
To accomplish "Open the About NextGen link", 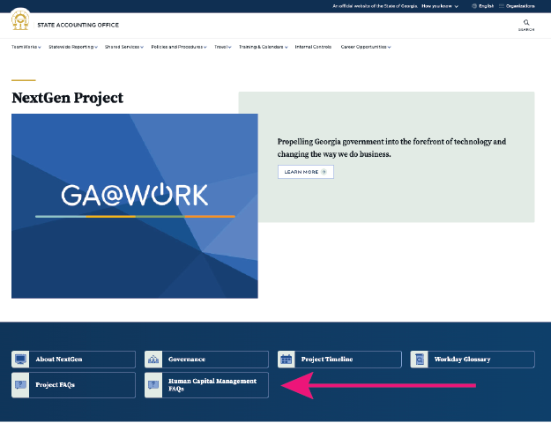I will pos(73,360).
